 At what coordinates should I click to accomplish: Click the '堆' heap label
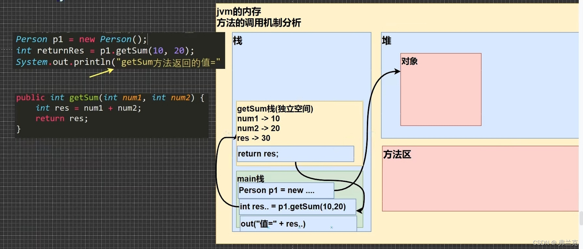pyautogui.click(x=387, y=41)
